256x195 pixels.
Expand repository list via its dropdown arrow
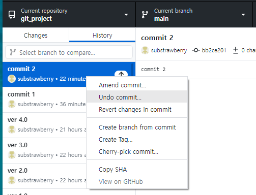coord(126,15)
